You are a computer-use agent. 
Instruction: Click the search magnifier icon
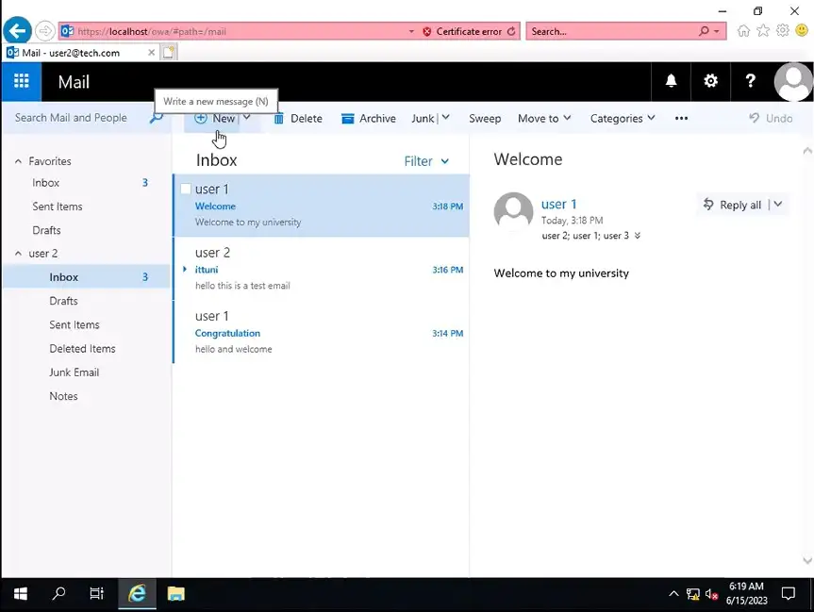[157, 118]
